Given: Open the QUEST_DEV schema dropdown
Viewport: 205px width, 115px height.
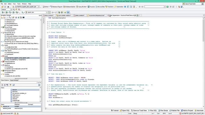Looking at the screenshot, I should [47, 12].
